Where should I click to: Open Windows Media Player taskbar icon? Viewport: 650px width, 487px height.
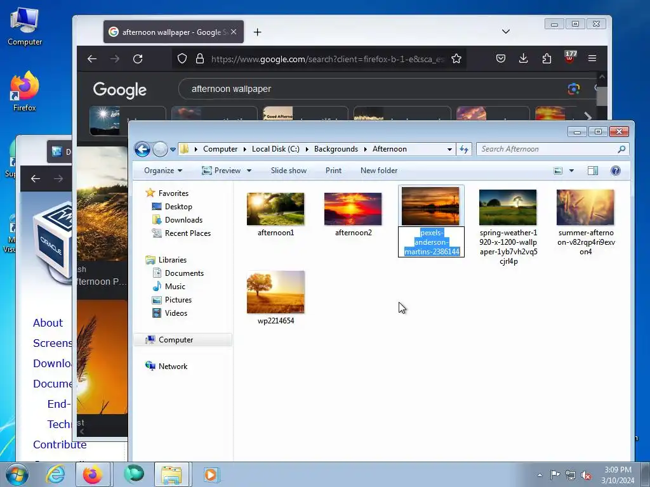point(211,474)
